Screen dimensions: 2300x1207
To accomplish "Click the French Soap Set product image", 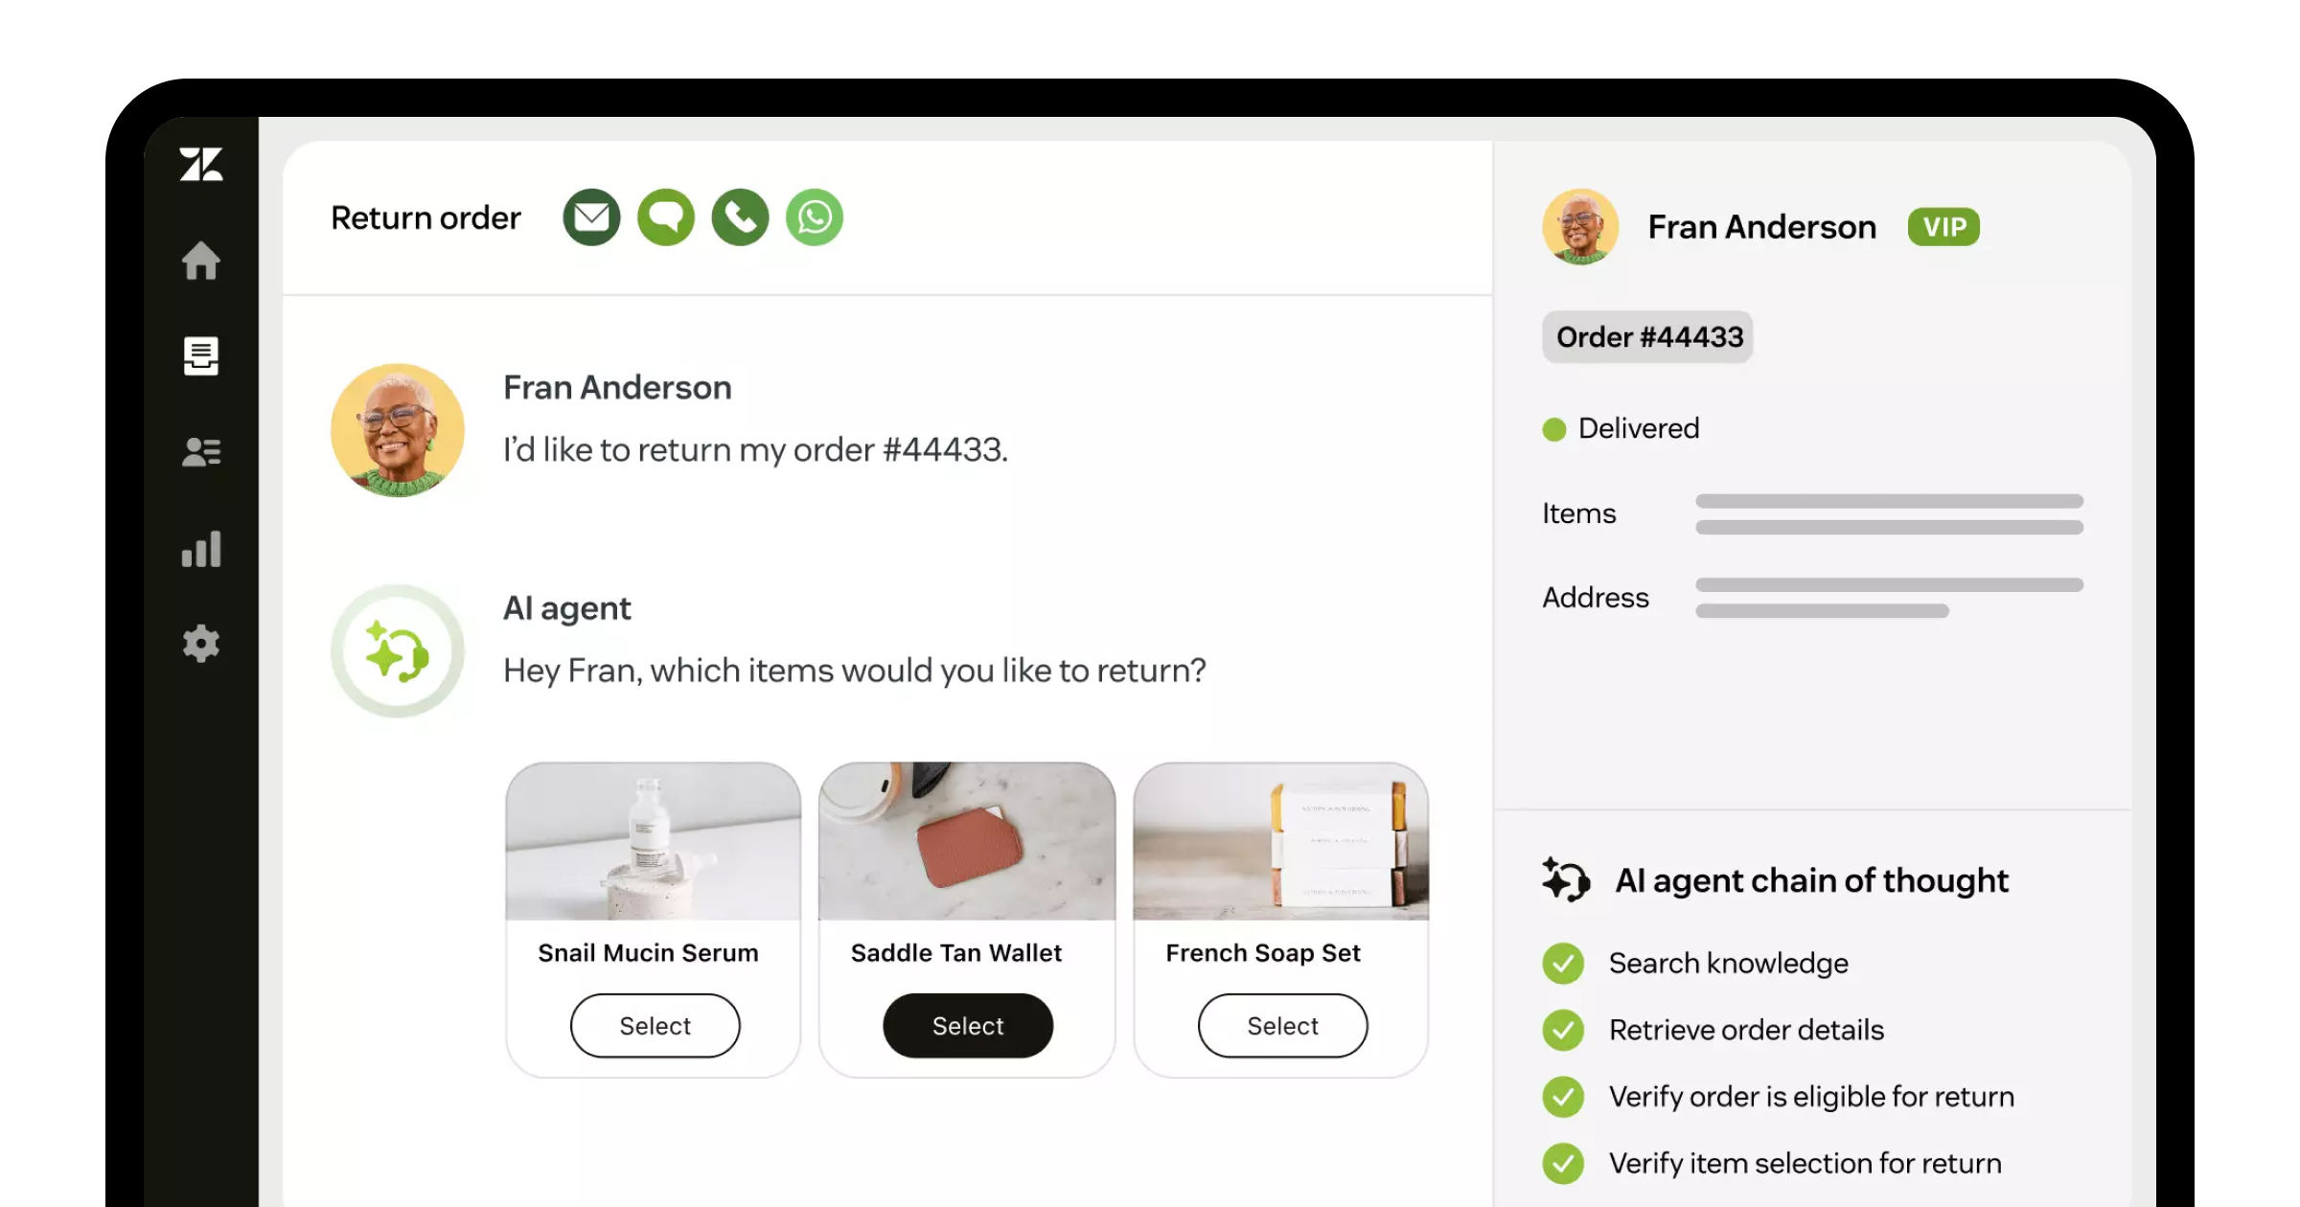I will [x=1281, y=841].
